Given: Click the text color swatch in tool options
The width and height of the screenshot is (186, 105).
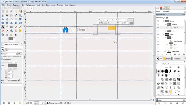Looking at the screenshot, I should (x=12, y=65).
